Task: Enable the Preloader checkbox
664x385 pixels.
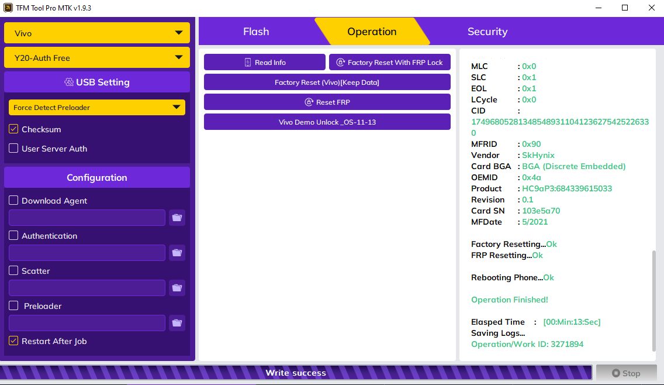Action: click(x=13, y=305)
